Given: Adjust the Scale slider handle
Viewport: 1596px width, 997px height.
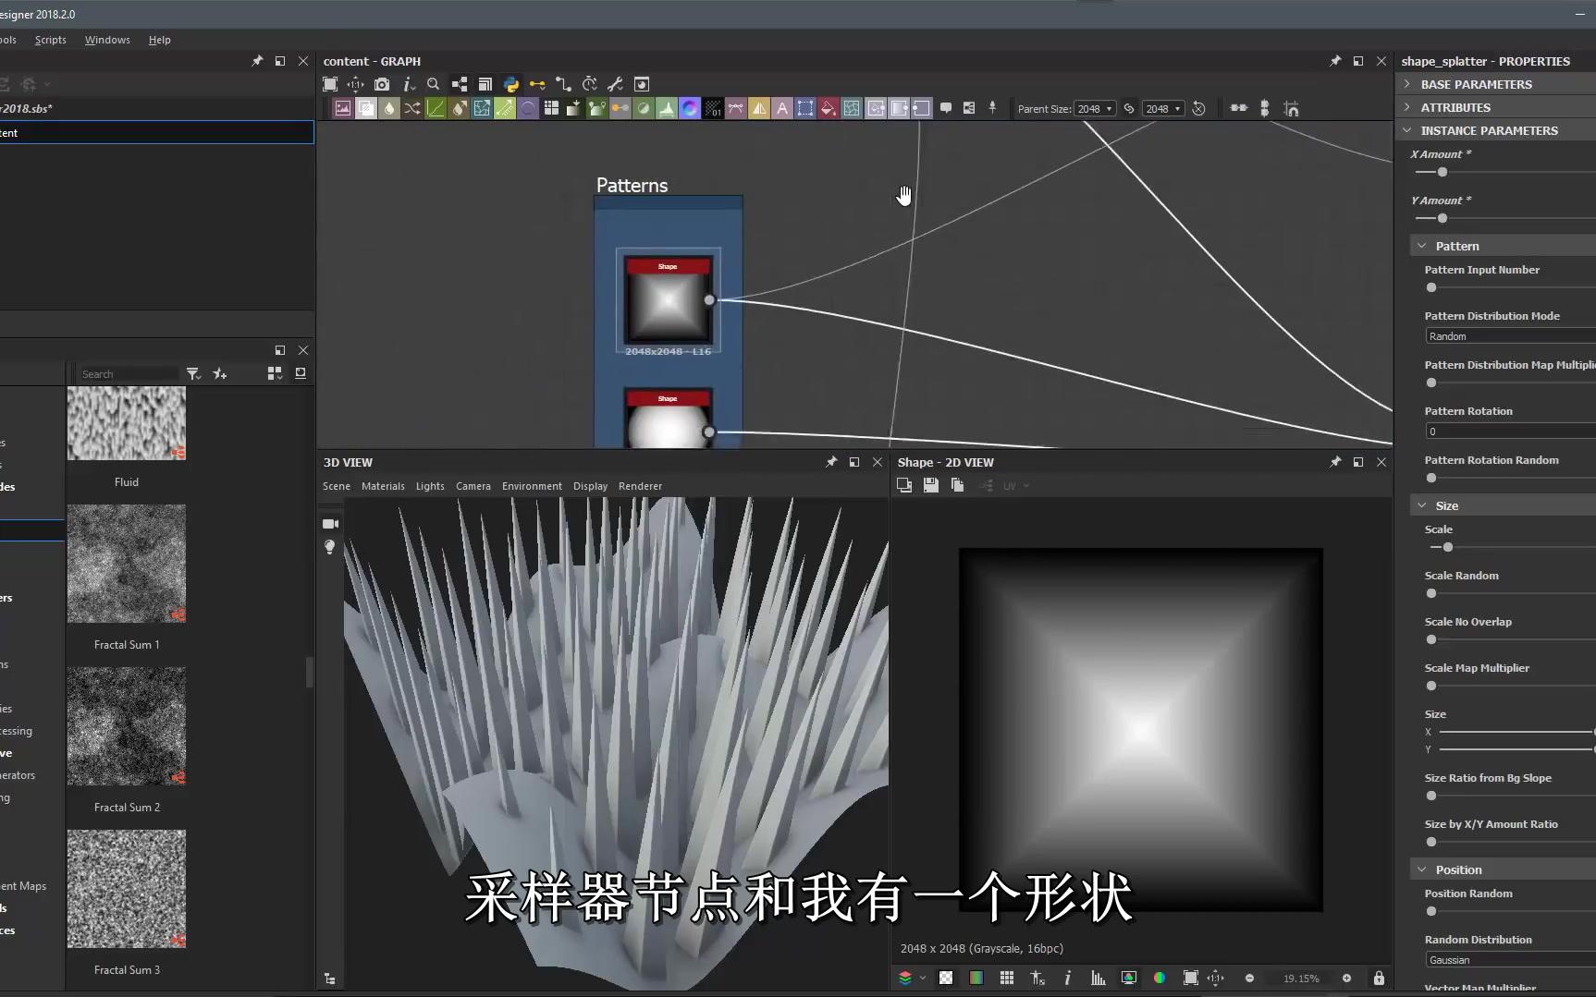Looking at the screenshot, I should click(x=1448, y=547).
